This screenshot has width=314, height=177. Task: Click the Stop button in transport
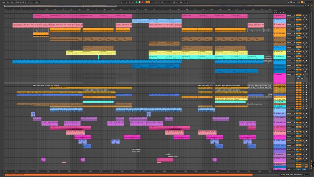pyautogui.click(x=140, y=2)
